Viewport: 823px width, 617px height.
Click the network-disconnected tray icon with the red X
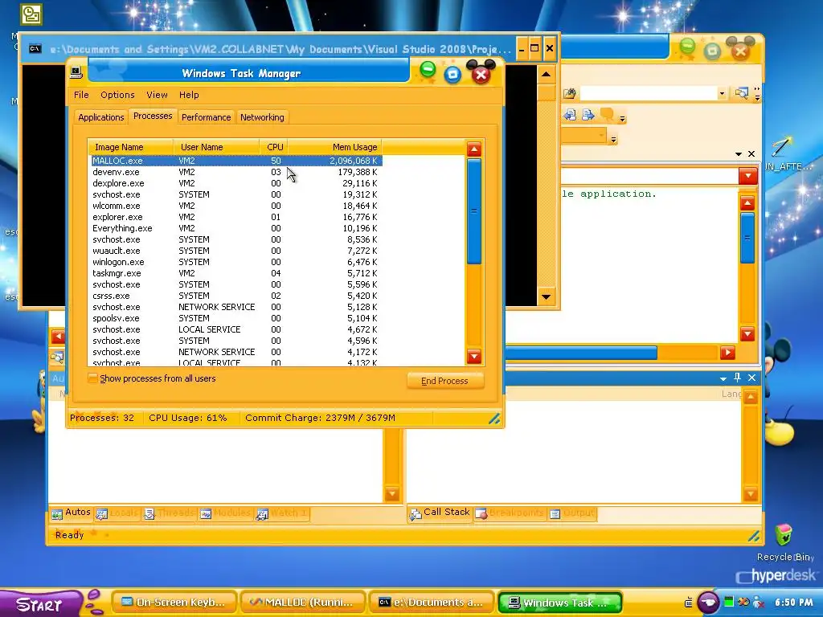coord(759,603)
